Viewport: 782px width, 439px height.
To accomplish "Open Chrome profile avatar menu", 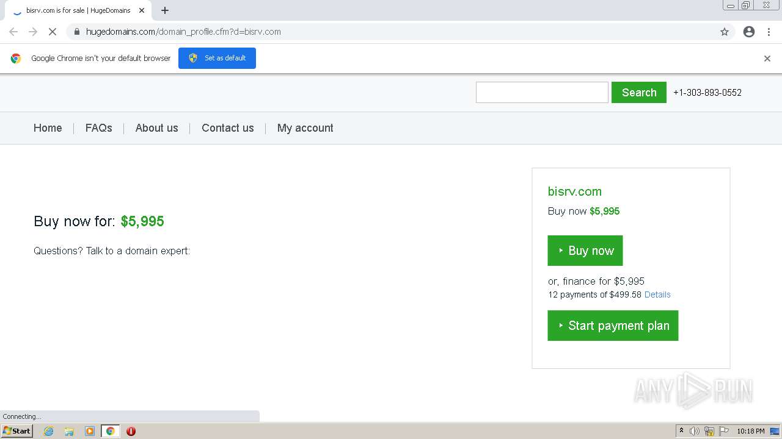I will [749, 32].
